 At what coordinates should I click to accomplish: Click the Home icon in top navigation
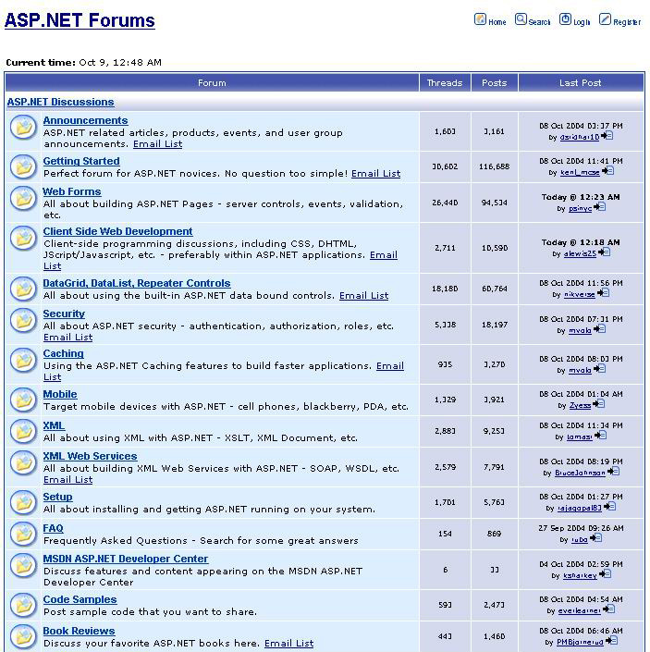point(480,19)
